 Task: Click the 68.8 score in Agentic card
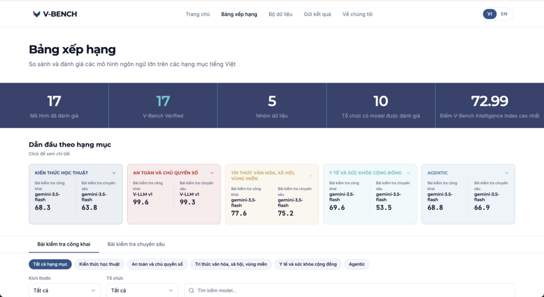point(435,208)
